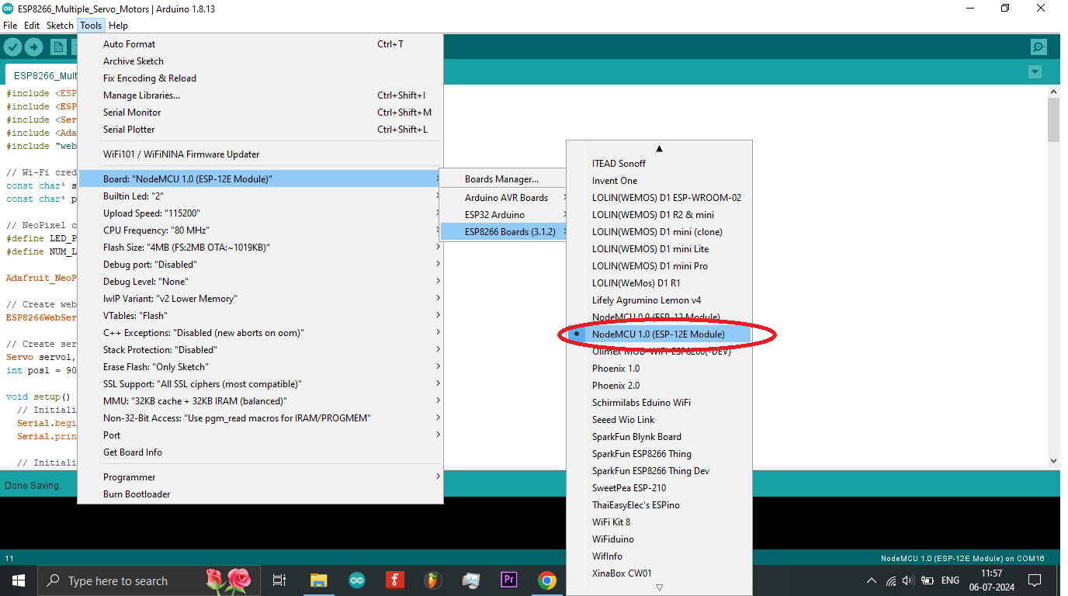The width and height of the screenshot is (1068, 596).
Task: Launch File Explorer from the taskbar
Action: click(x=318, y=580)
